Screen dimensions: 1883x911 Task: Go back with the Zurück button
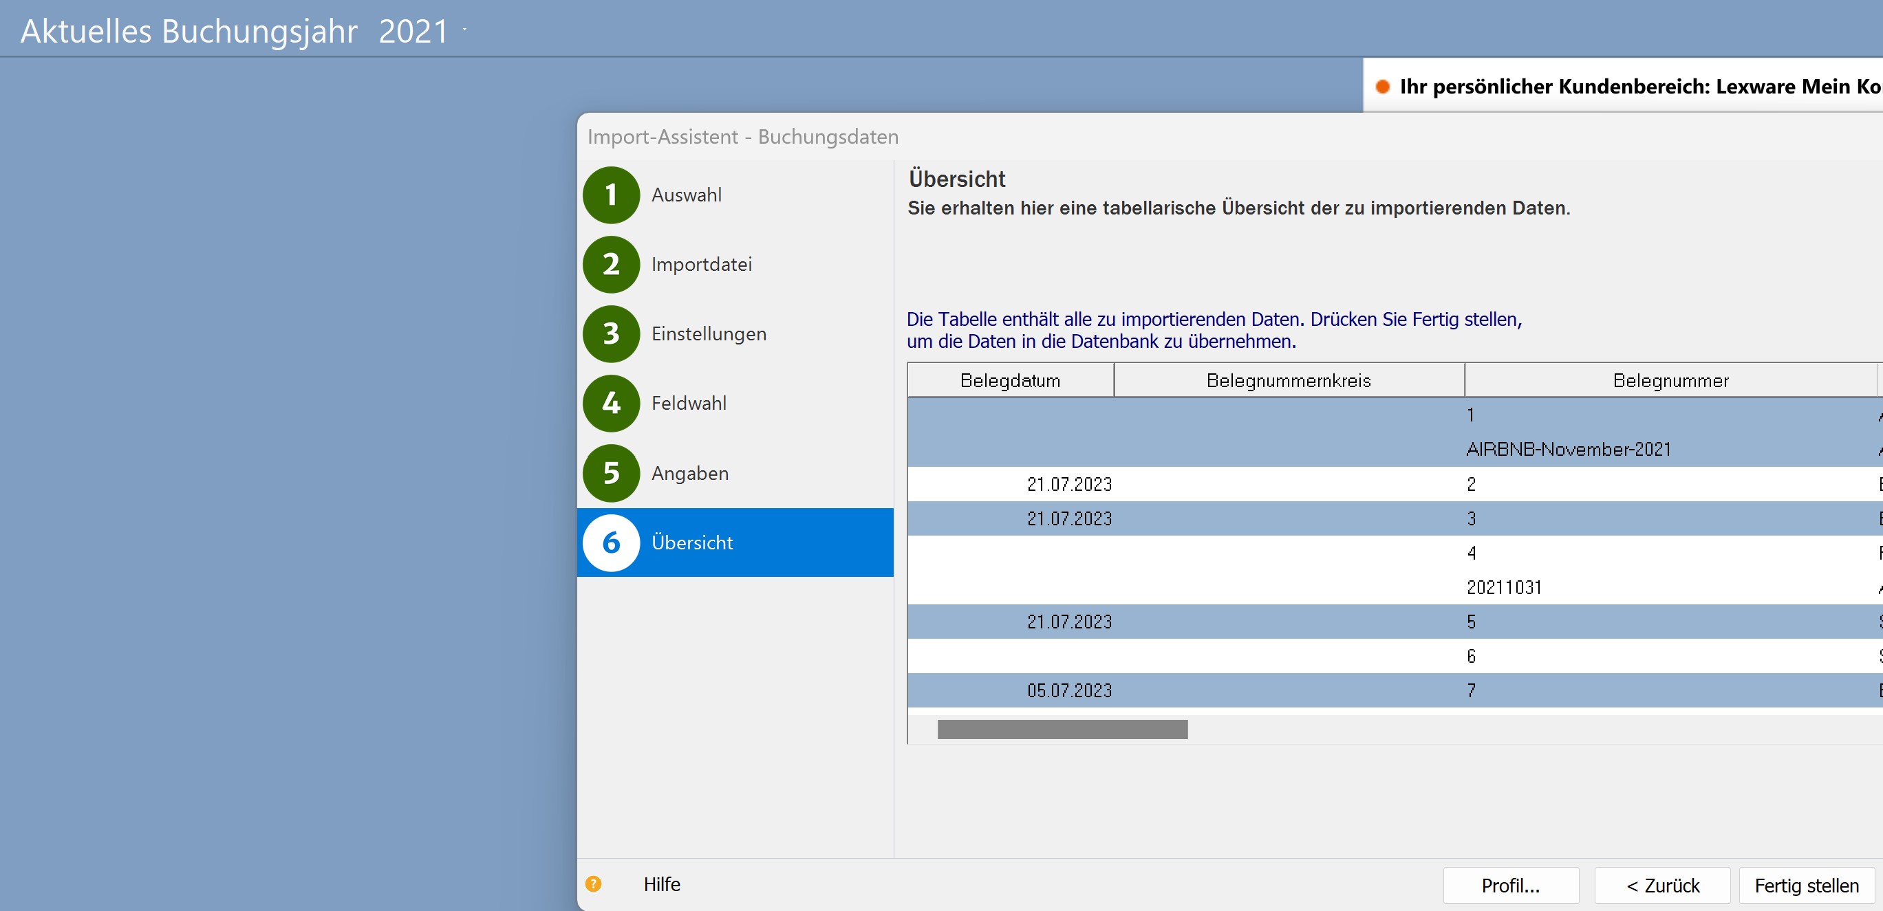click(x=1662, y=886)
